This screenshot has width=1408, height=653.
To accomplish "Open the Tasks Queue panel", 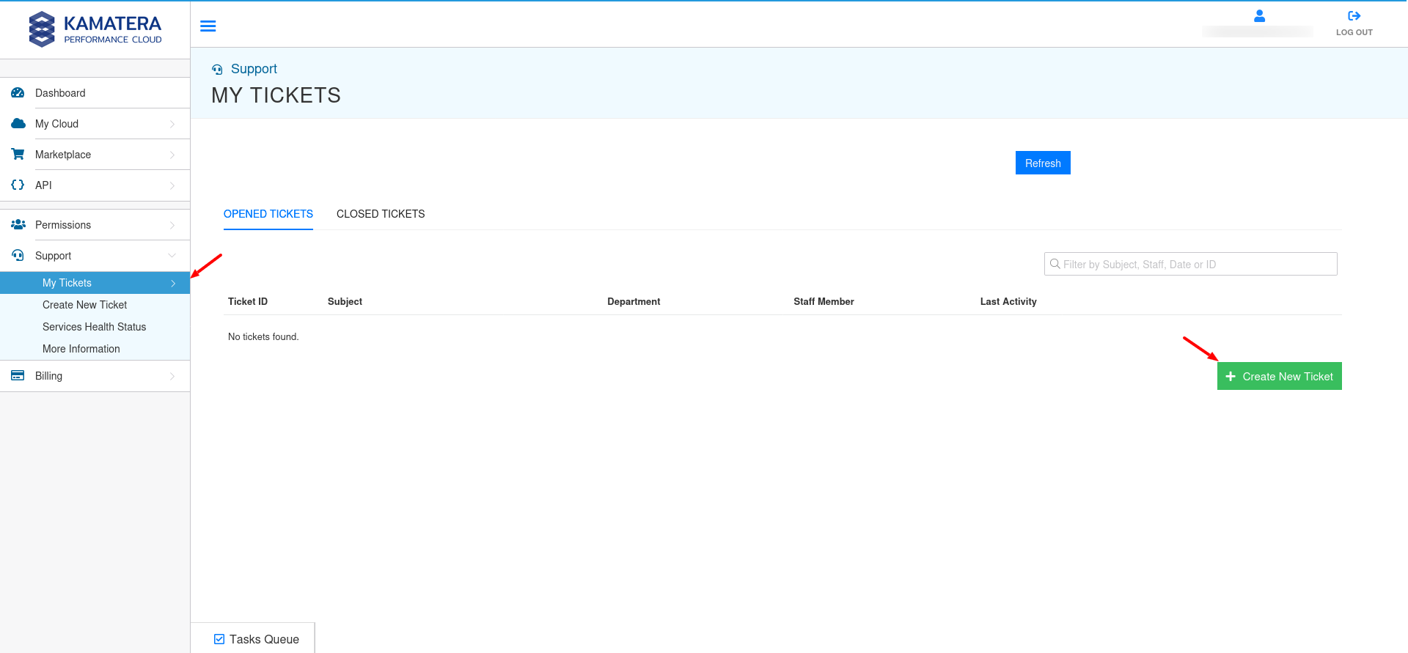I will (x=254, y=638).
